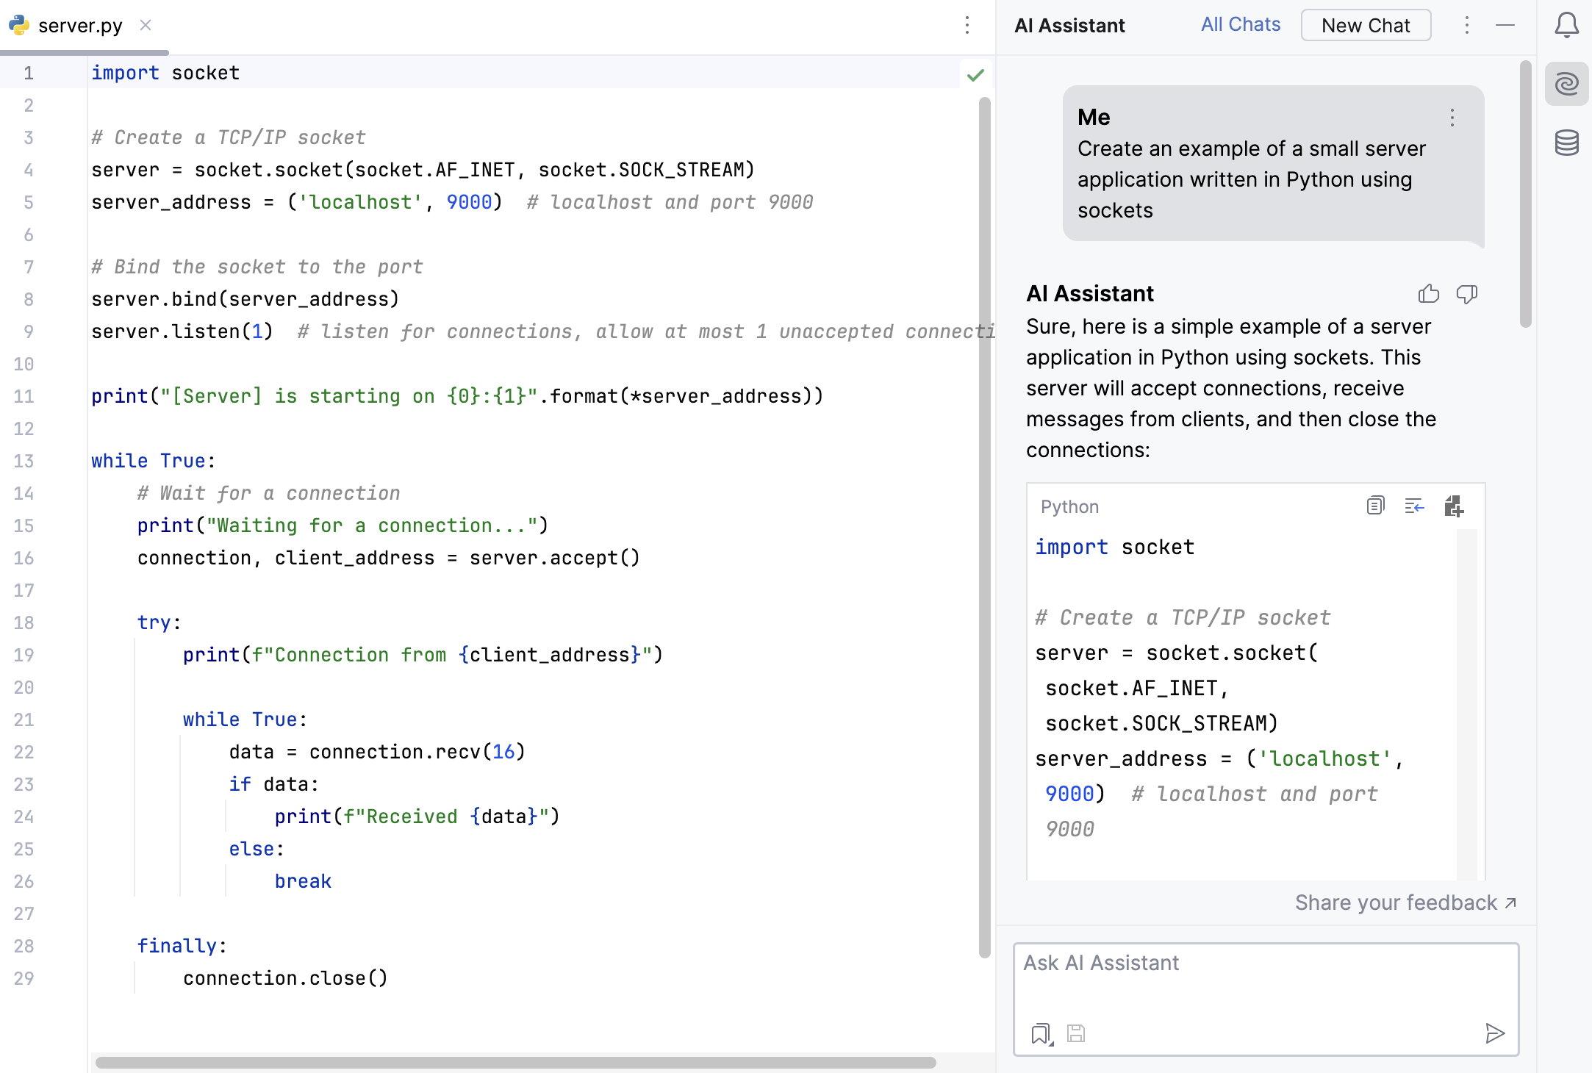Send the message with arrow icon
The height and width of the screenshot is (1073, 1592).
(x=1494, y=1033)
